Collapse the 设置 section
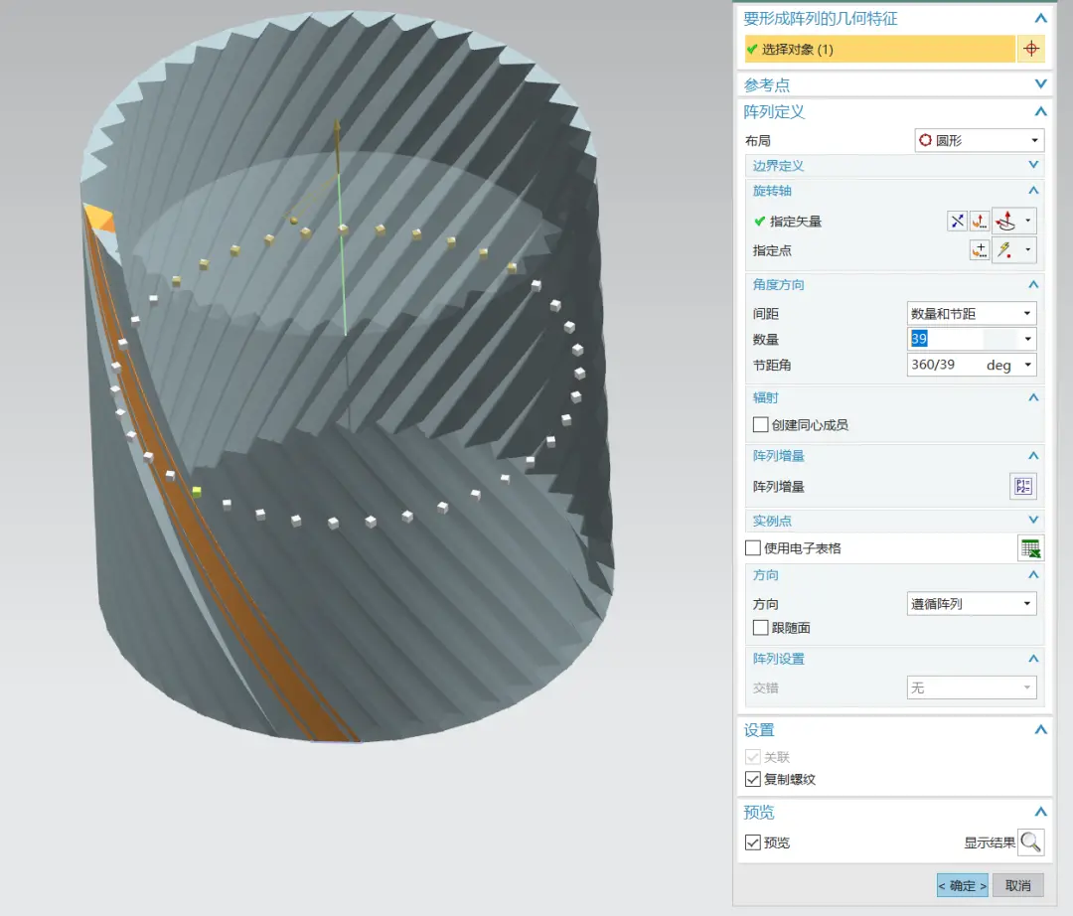 click(x=1041, y=730)
